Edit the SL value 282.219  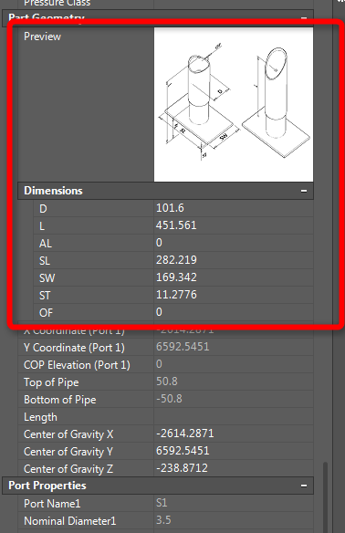pos(234,260)
